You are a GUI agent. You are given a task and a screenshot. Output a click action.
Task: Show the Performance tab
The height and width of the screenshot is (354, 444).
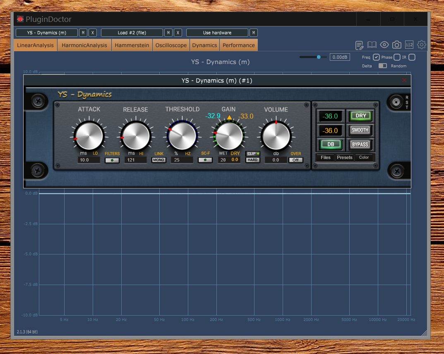(239, 45)
